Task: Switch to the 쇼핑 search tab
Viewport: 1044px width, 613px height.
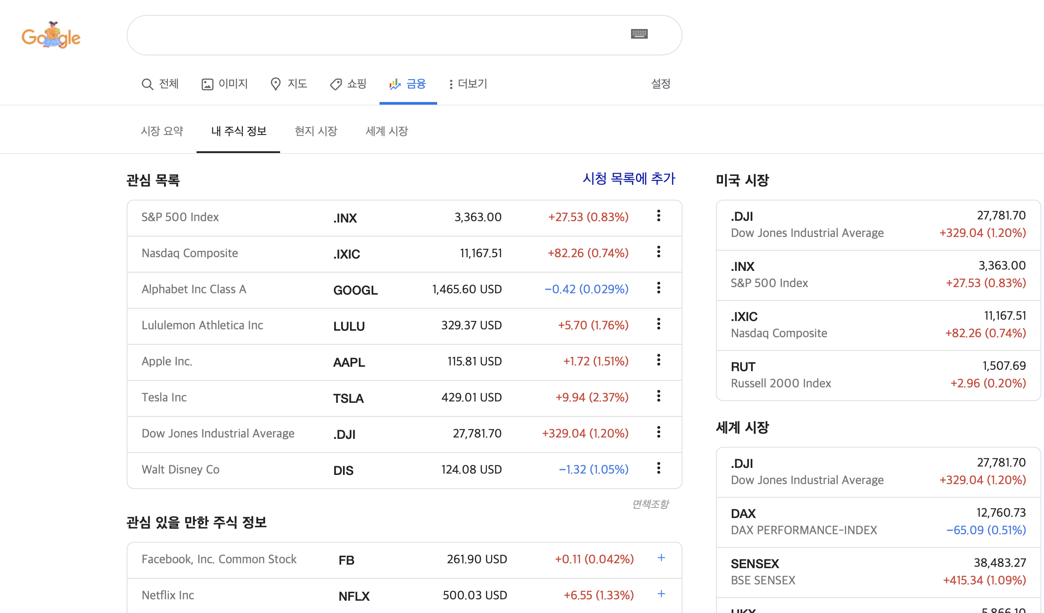Action: (x=348, y=84)
